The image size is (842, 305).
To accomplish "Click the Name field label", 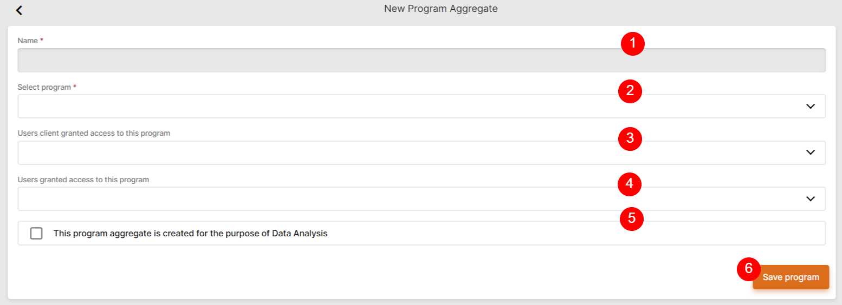I will 28,41.
